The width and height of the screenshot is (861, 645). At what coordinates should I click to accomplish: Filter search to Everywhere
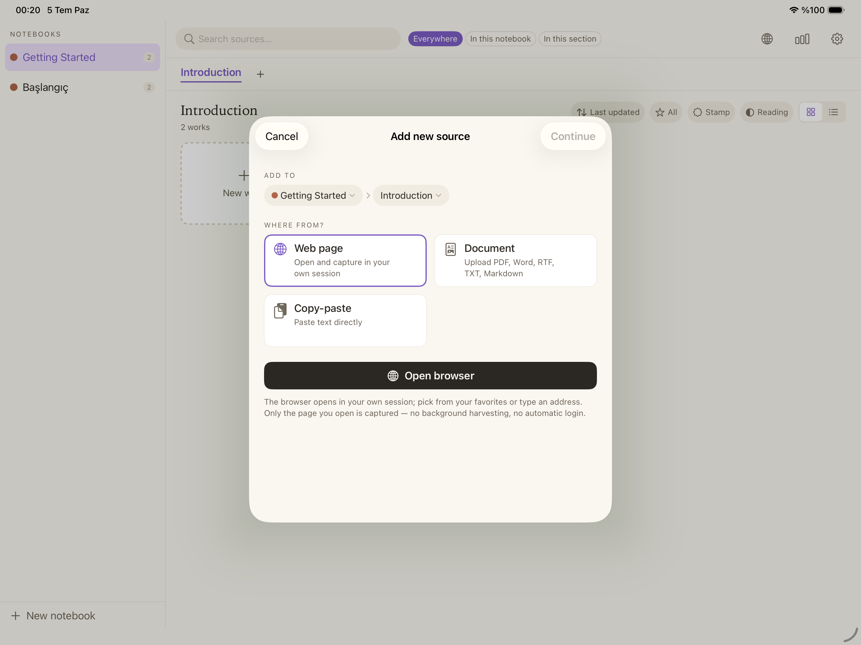tap(435, 39)
